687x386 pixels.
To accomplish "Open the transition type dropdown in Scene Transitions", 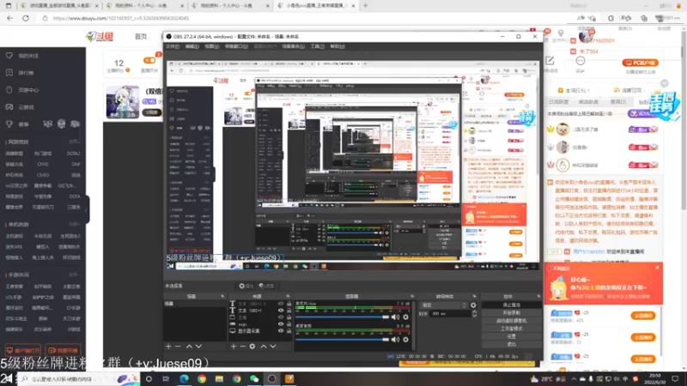I will [x=443, y=305].
